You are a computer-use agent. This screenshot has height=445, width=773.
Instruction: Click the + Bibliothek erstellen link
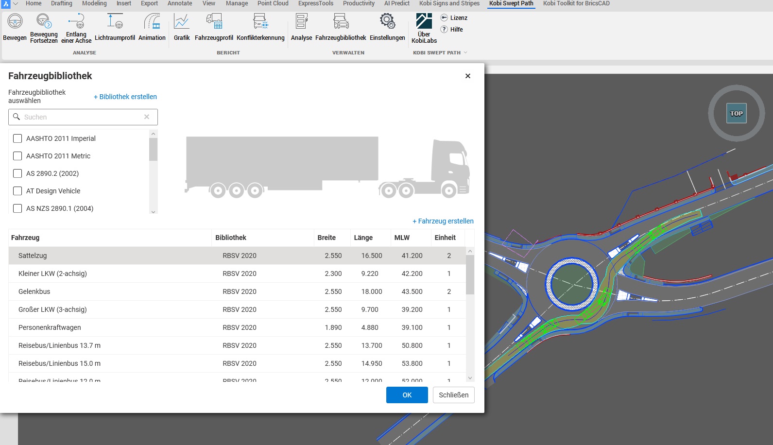125,97
